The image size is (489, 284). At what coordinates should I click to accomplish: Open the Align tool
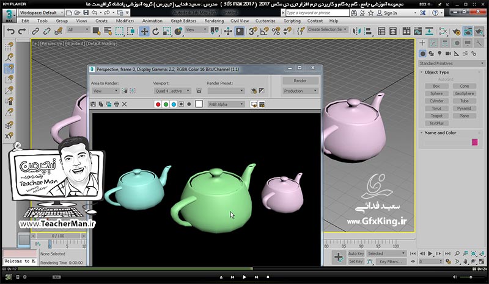pos(368,31)
